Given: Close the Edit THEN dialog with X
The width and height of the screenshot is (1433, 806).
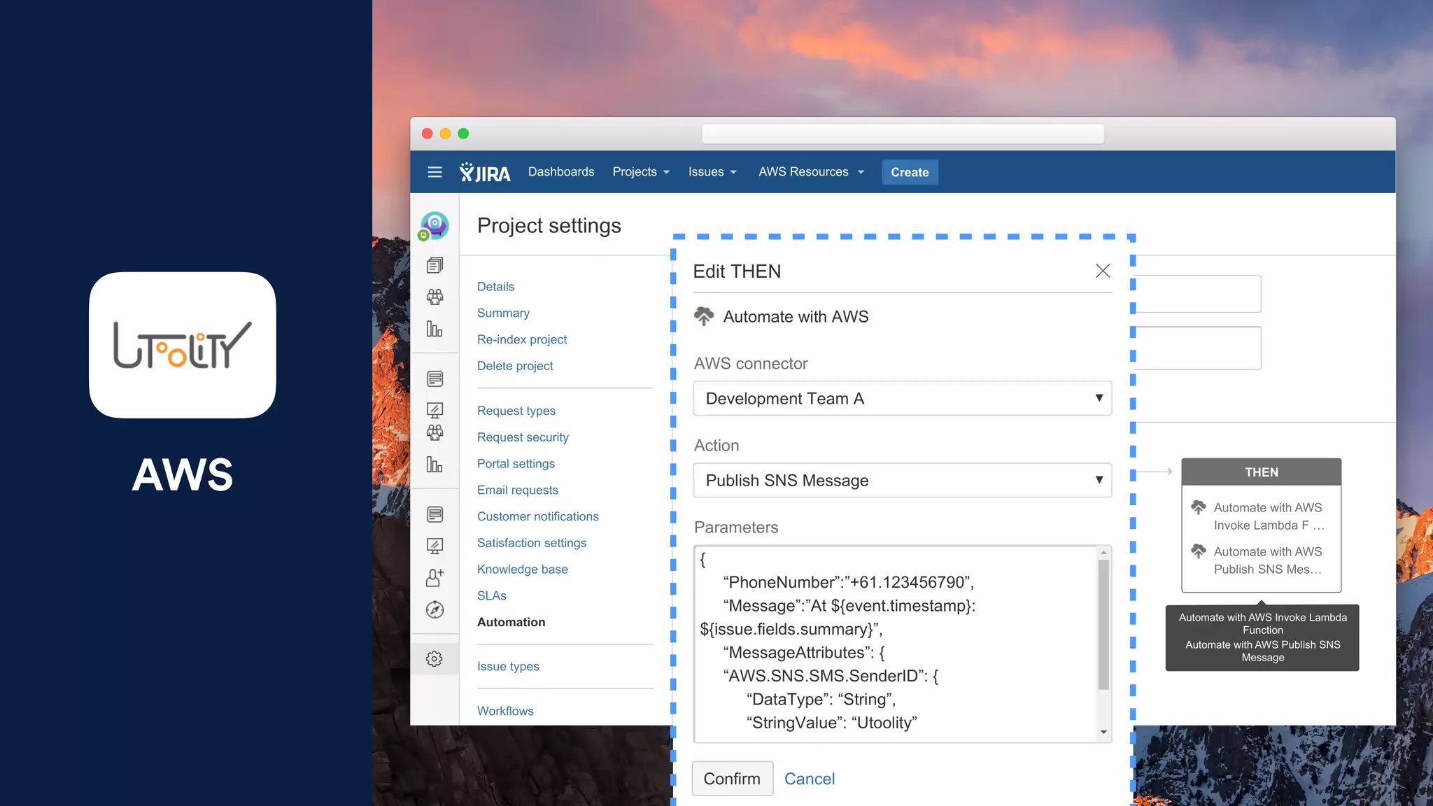Looking at the screenshot, I should [x=1103, y=271].
